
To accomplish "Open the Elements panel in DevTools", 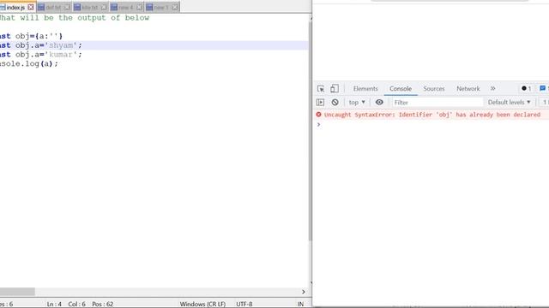I will pos(365,89).
